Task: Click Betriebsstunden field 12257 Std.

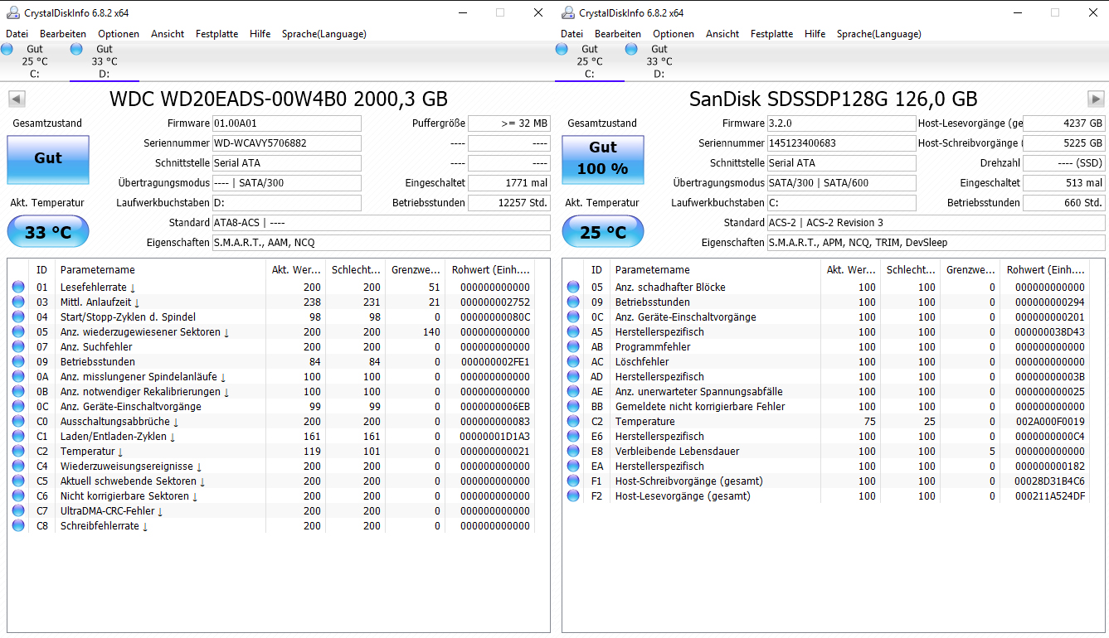Action: (509, 203)
